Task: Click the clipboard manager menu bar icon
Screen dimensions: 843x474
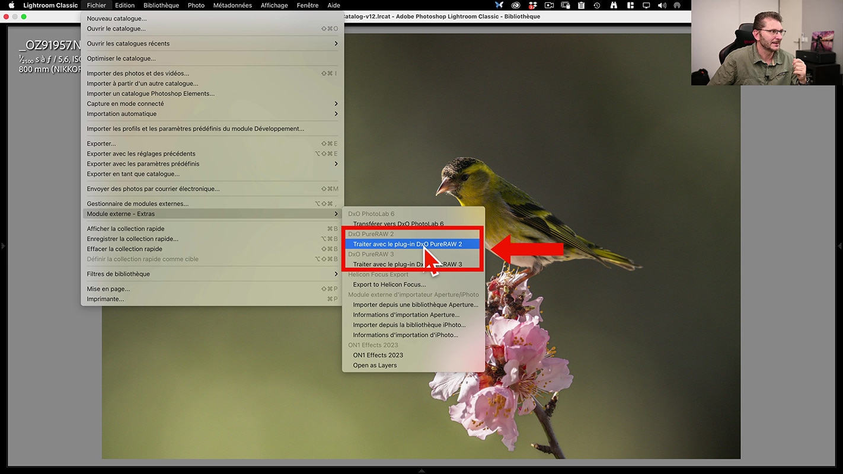Action: click(581, 5)
